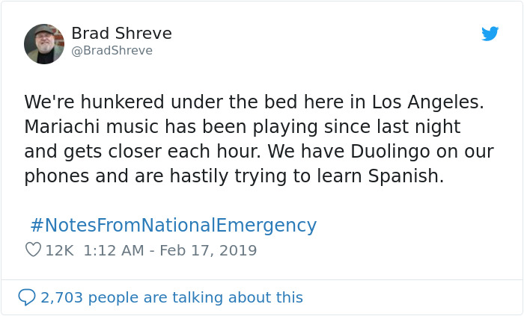Click the Twitter bird logo
Screen dimensions: 524x316
490,34
